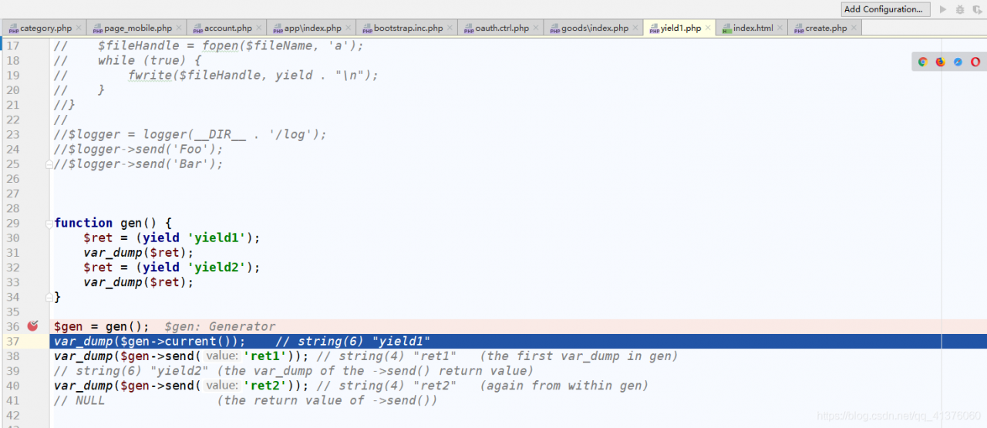Click line number 17 in the gutter

[12, 45]
